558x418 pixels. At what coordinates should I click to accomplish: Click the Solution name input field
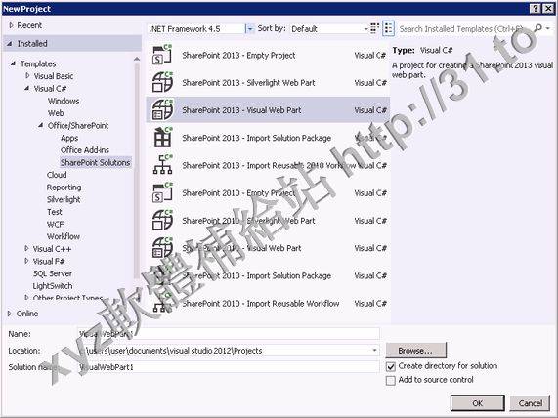point(229,367)
